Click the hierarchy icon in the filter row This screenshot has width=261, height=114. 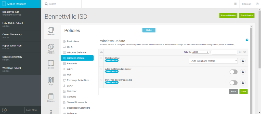pyautogui.click(x=101, y=52)
